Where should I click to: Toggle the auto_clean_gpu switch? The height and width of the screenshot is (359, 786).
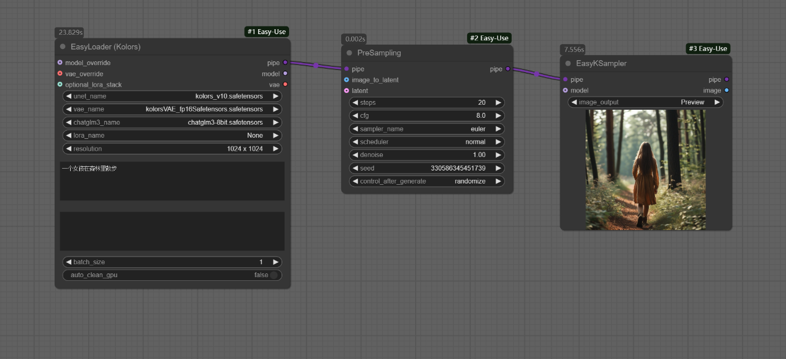274,275
